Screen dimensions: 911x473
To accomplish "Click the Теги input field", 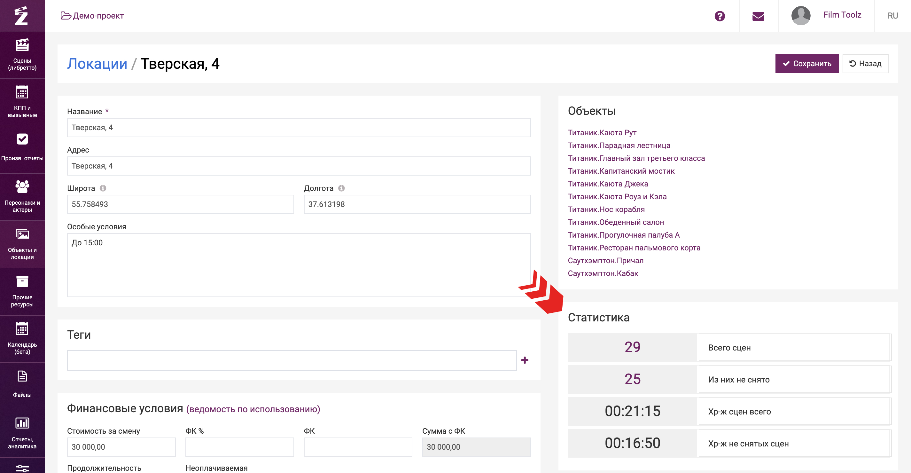I will pos(292,360).
